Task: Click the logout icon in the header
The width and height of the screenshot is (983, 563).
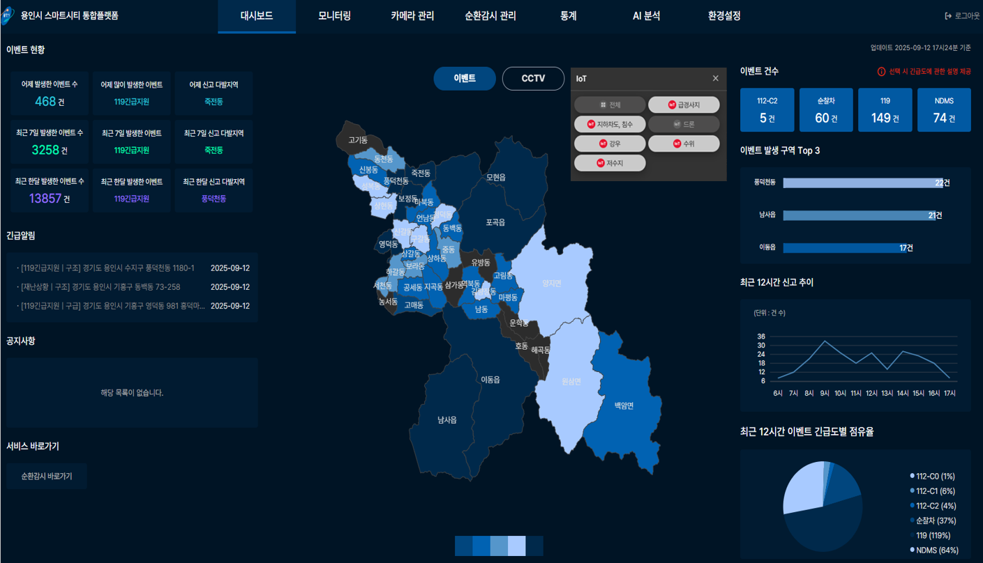Action: click(948, 16)
